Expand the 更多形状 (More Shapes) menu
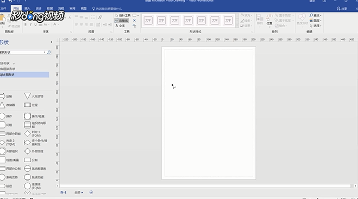The width and height of the screenshot is (358, 199). click(7, 63)
